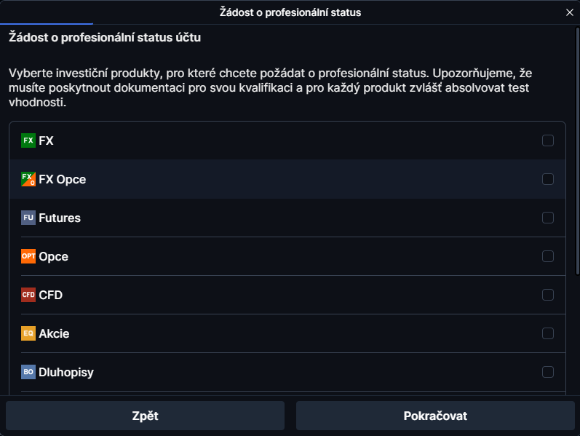Screen dimensions: 580x436
Task: Click the orange OPT Opce icon
Action: click(28, 256)
